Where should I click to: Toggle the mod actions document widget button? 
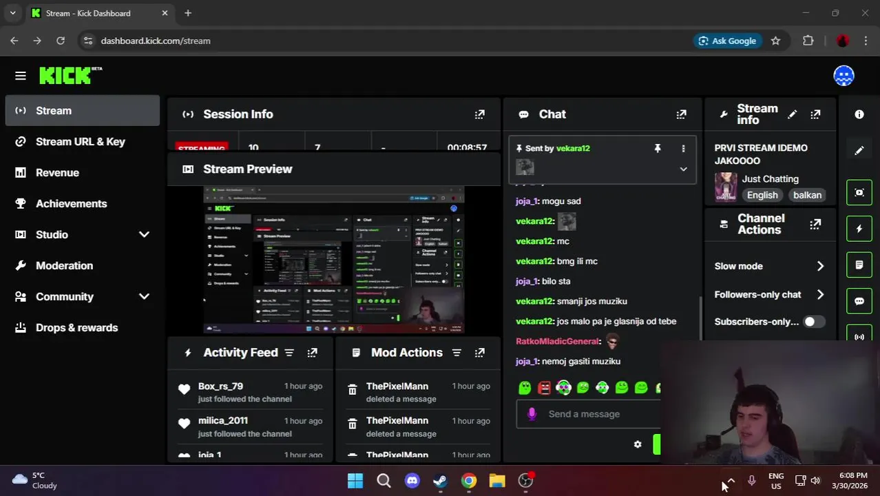tap(859, 265)
